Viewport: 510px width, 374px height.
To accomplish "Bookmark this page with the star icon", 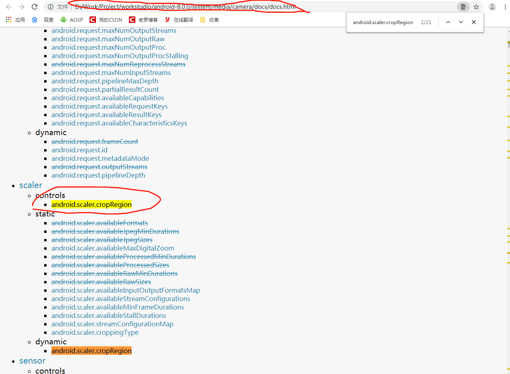I will click(x=476, y=7).
